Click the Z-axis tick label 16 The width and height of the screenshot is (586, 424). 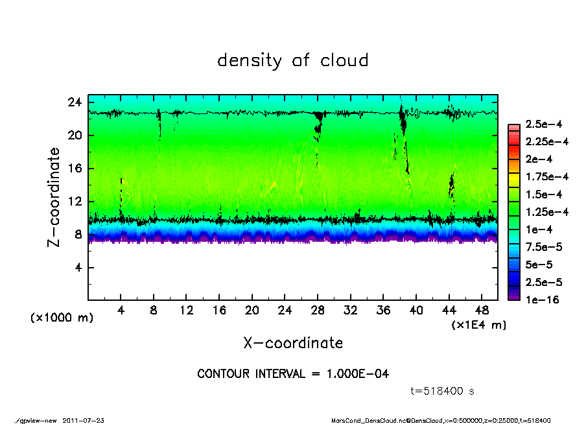[75, 169]
